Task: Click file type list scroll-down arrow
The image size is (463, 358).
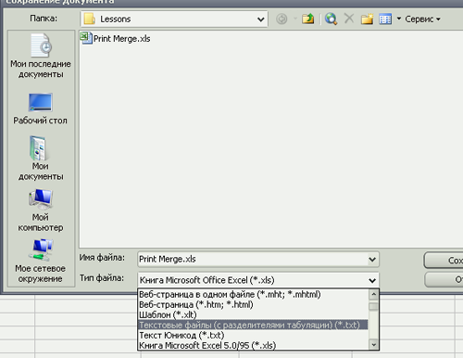Action: [x=373, y=345]
